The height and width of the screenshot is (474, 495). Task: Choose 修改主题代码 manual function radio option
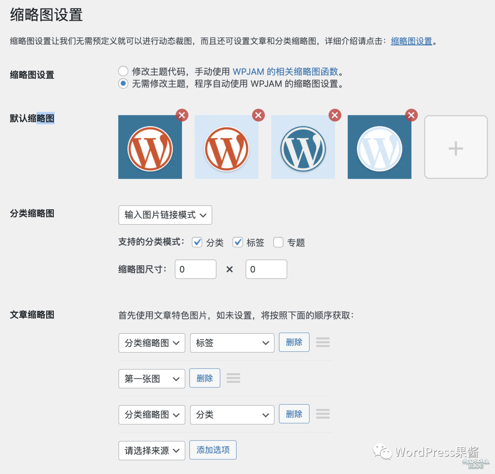coord(123,71)
